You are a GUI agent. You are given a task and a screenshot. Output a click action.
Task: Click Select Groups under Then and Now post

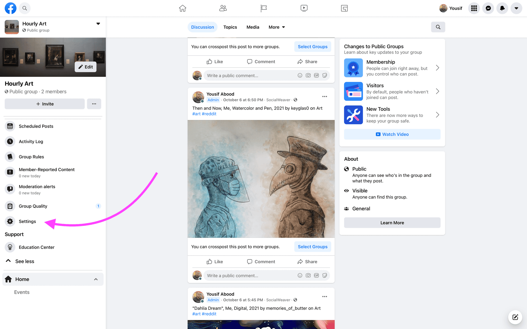[x=313, y=247]
